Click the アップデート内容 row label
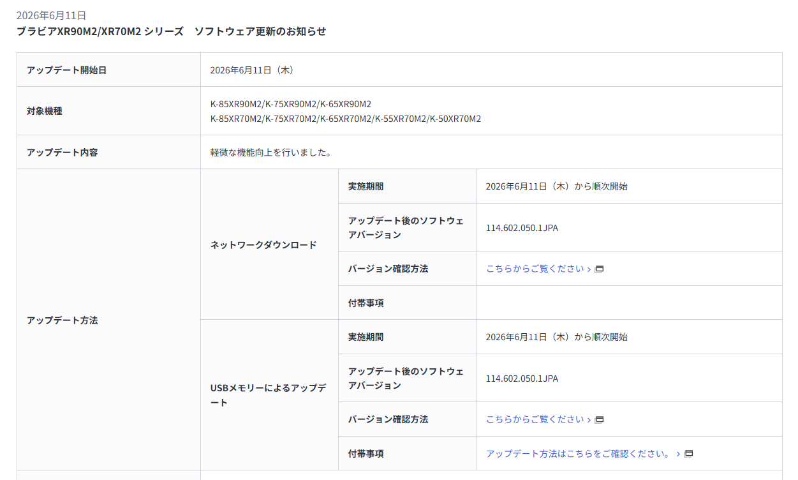 click(x=63, y=153)
